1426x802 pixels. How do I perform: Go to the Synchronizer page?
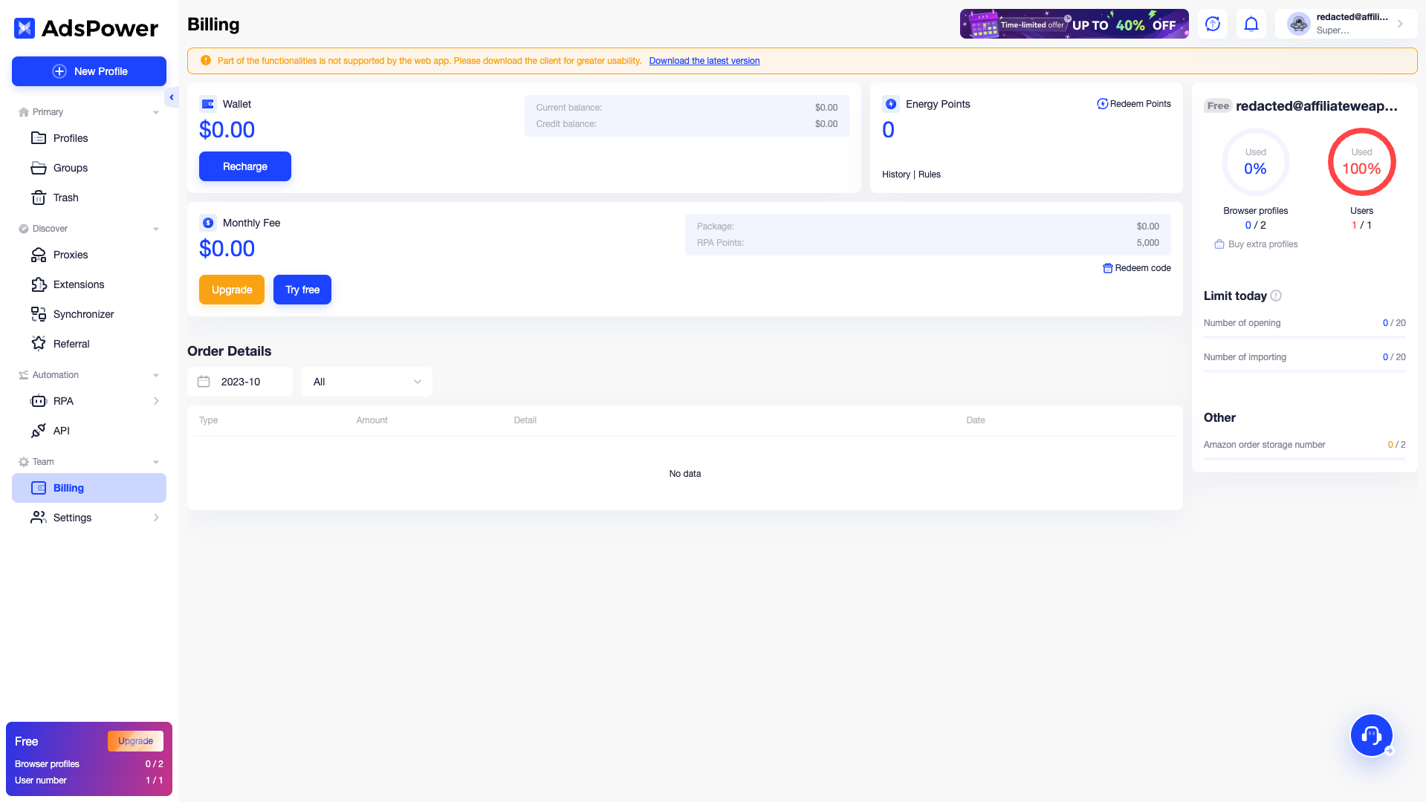[x=83, y=314]
